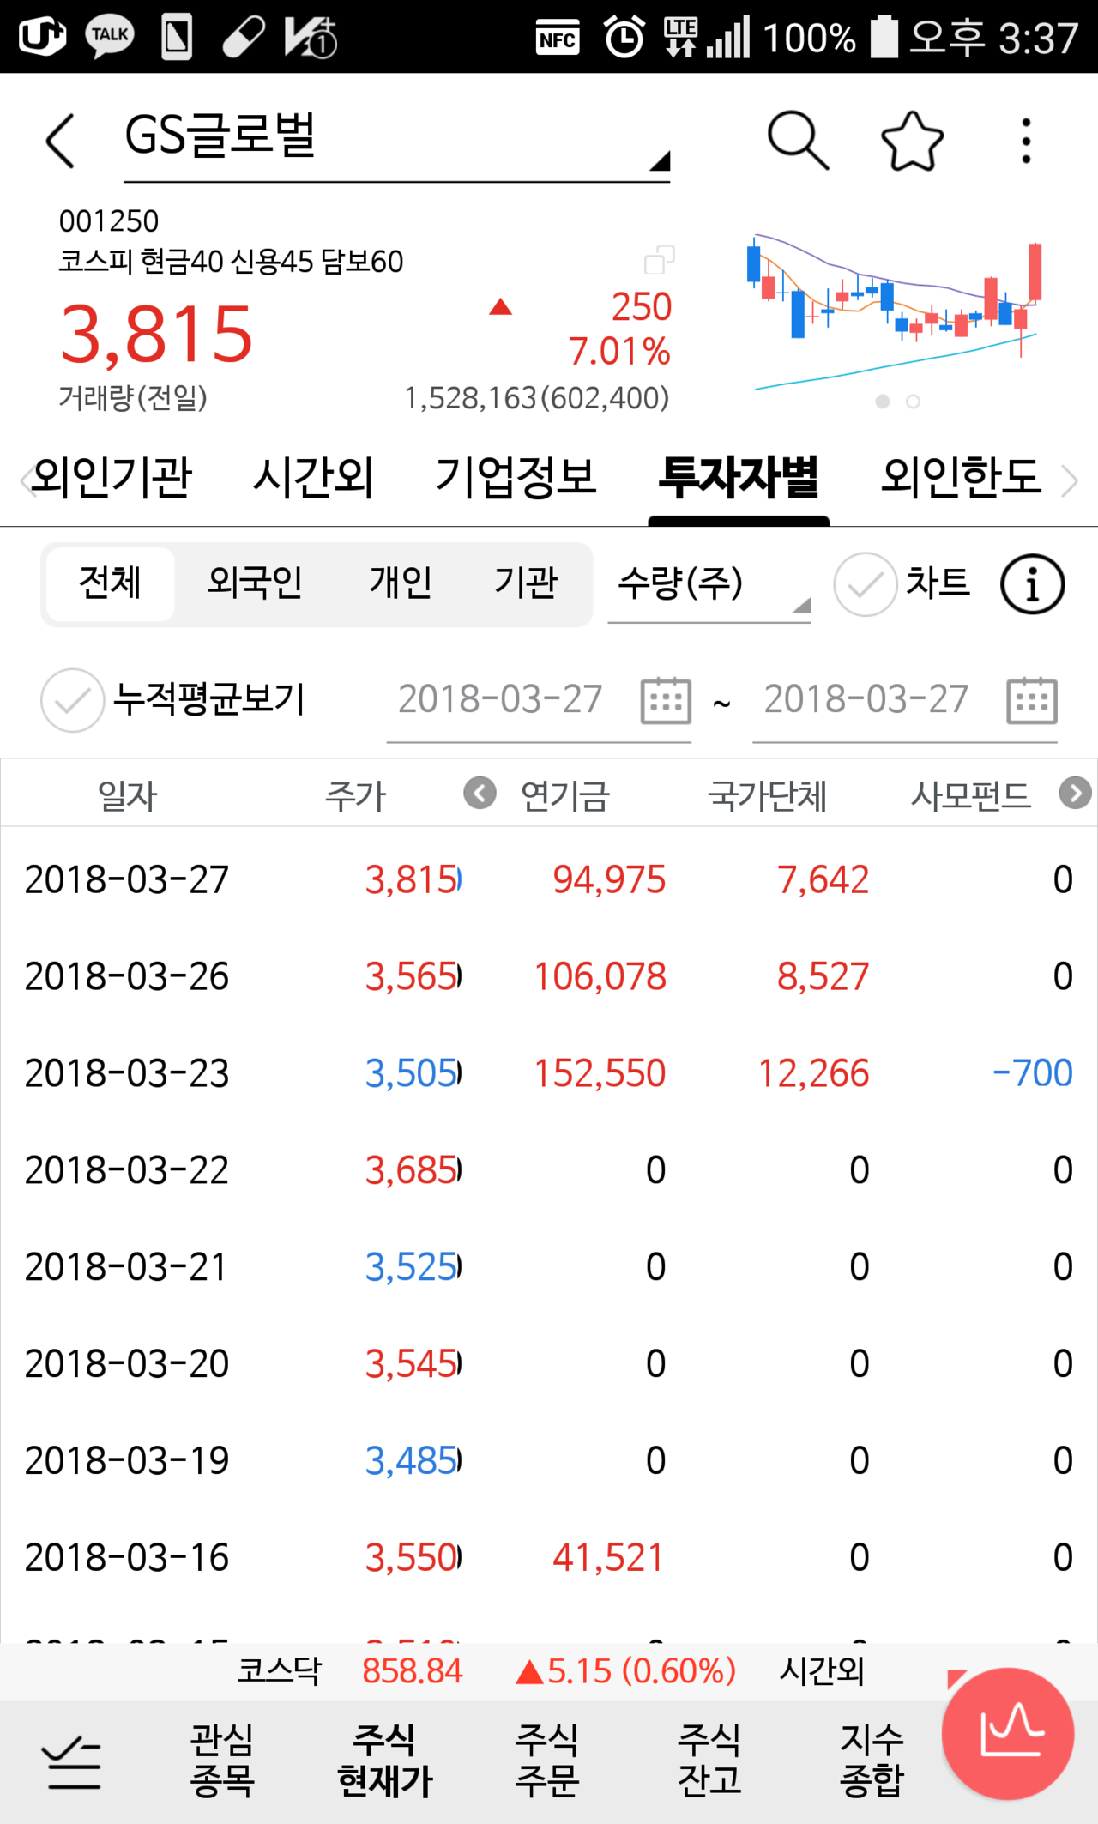Select the 전체 investor filter
The image size is (1098, 1824).
[110, 583]
